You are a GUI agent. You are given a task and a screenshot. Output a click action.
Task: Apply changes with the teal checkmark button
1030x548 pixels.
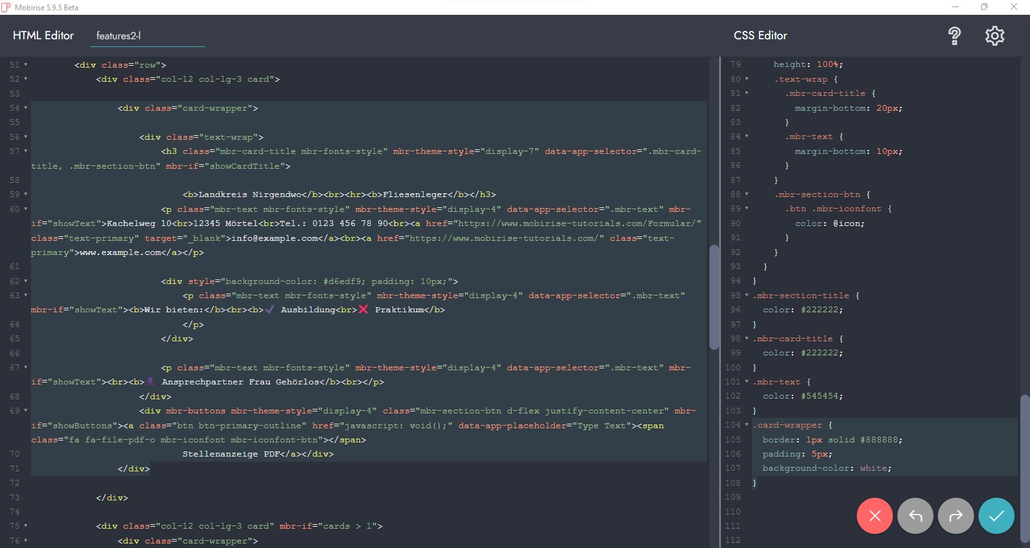pos(996,516)
